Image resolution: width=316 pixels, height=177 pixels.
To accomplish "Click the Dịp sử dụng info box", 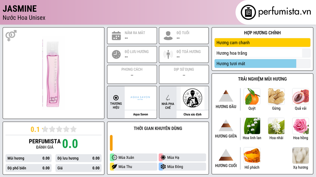I will pos(184,74).
